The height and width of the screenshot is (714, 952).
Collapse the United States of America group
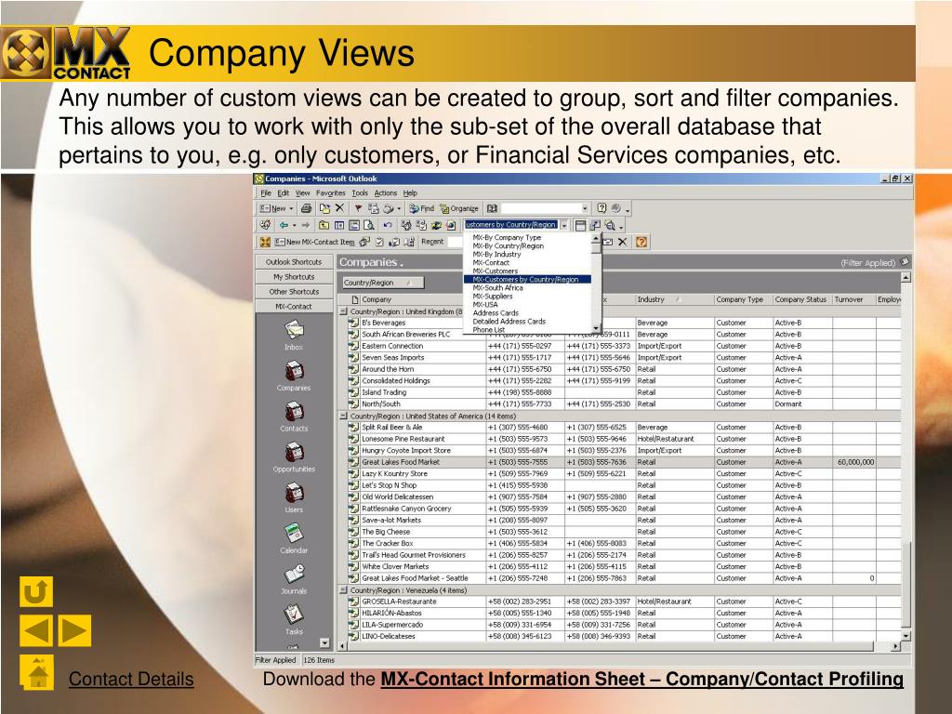point(343,416)
